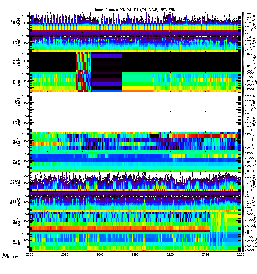
Task: Click the "10" tick on the fbk edc12 axis
Action: coord(27,227)
